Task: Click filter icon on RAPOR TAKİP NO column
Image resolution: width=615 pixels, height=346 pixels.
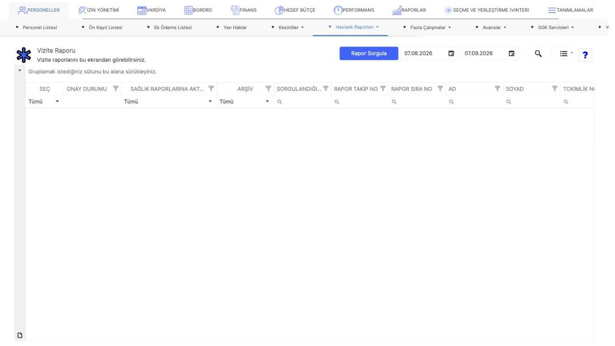Action: (x=383, y=88)
